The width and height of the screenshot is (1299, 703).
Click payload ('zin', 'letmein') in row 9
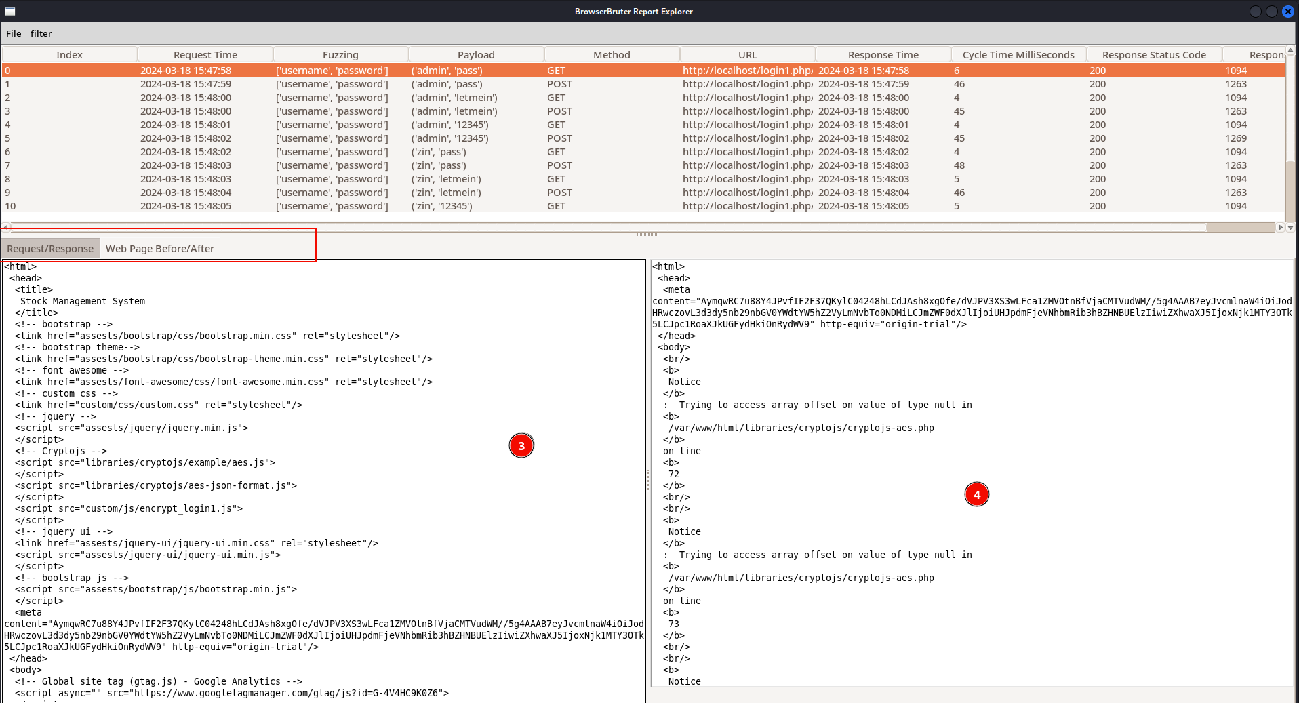pos(446,193)
